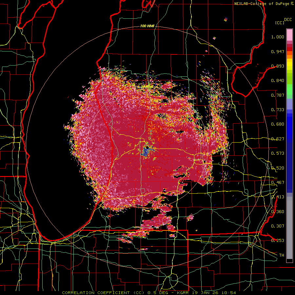Select the 0.520 legend value
The width and height of the screenshot is (295, 295).
pos(278,168)
